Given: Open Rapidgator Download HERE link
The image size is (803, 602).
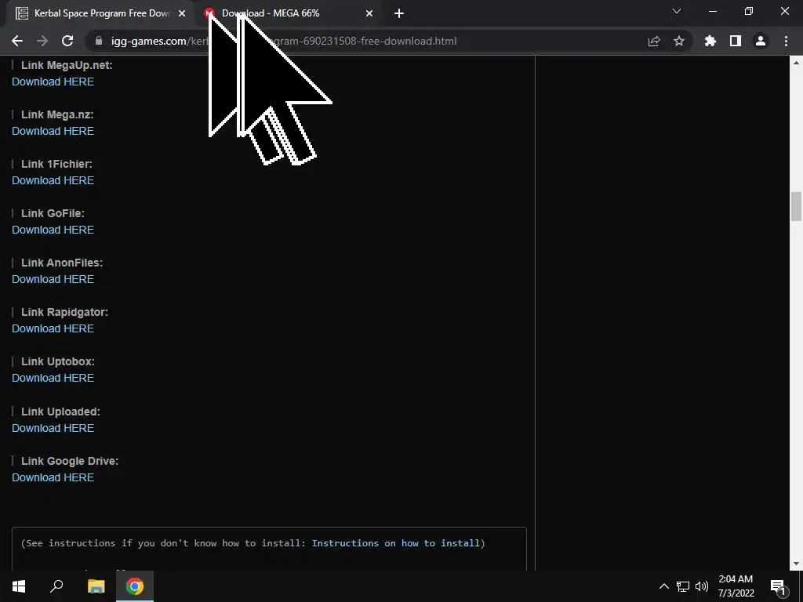Looking at the screenshot, I should coord(53,328).
